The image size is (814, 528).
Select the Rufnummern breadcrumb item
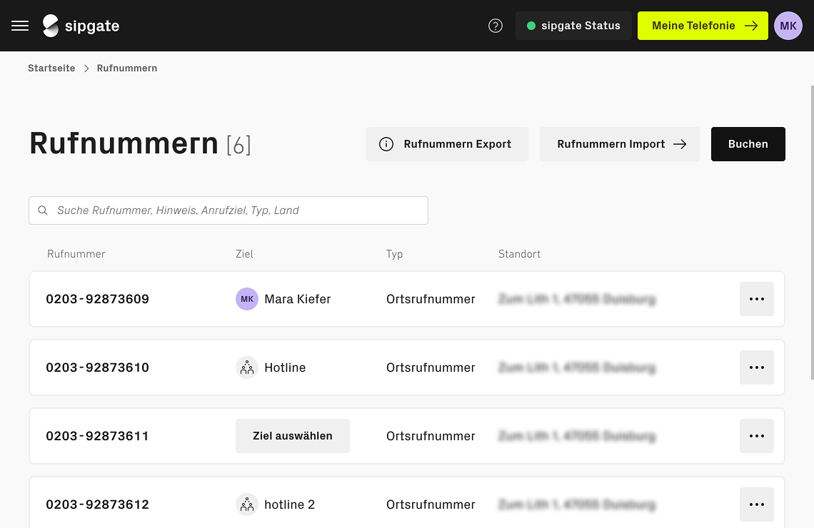127,68
